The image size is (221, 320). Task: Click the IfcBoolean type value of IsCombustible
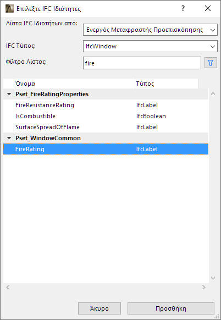(x=151, y=116)
